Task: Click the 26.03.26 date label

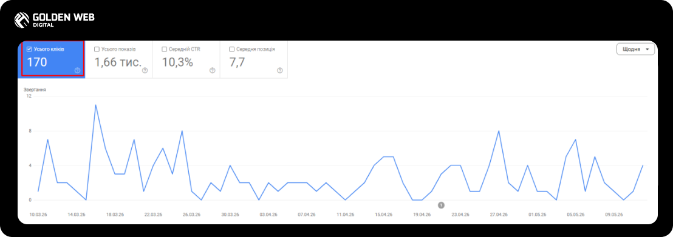Action: [x=191, y=215]
